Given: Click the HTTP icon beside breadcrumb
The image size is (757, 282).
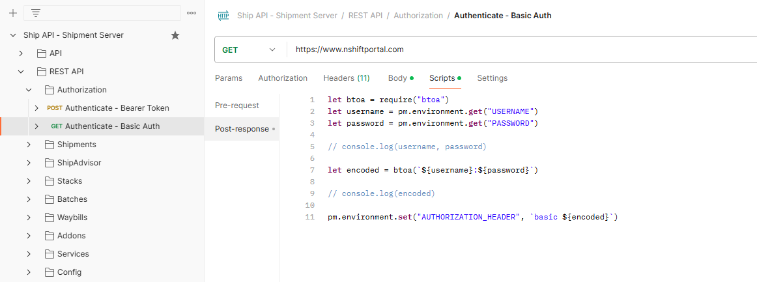Looking at the screenshot, I should (x=223, y=16).
